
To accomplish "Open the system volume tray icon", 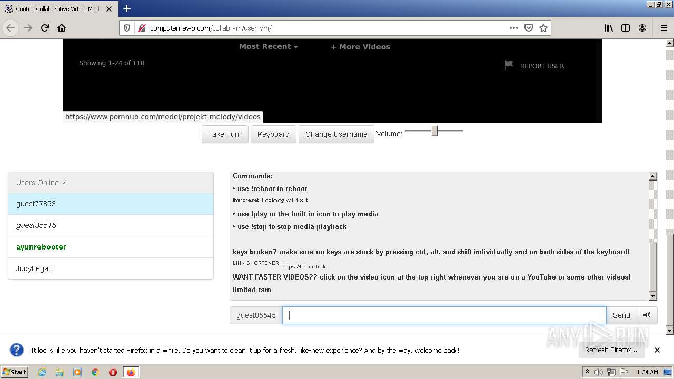I will (x=599, y=372).
